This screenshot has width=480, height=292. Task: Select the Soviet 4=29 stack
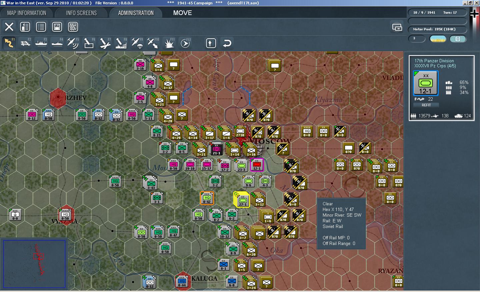176,133
